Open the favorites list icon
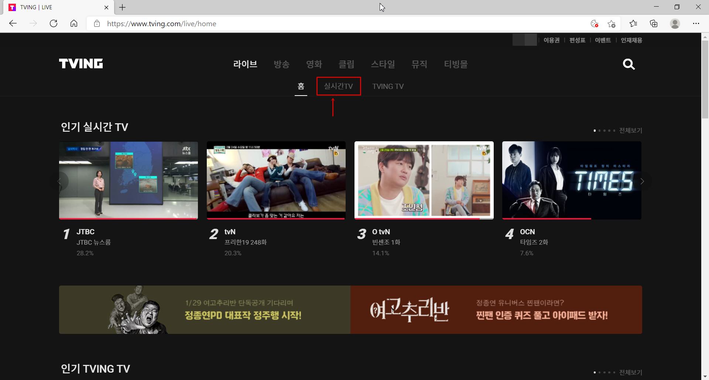The image size is (709, 380). pos(633,24)
